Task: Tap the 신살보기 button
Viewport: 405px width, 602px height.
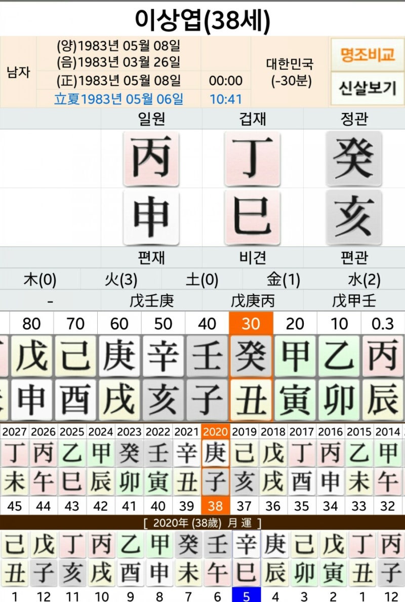Action: click(x=367, y=88)
